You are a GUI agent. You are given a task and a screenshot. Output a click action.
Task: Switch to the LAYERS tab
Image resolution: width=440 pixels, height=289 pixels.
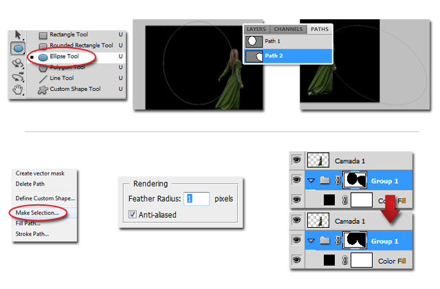pos(256,29)
